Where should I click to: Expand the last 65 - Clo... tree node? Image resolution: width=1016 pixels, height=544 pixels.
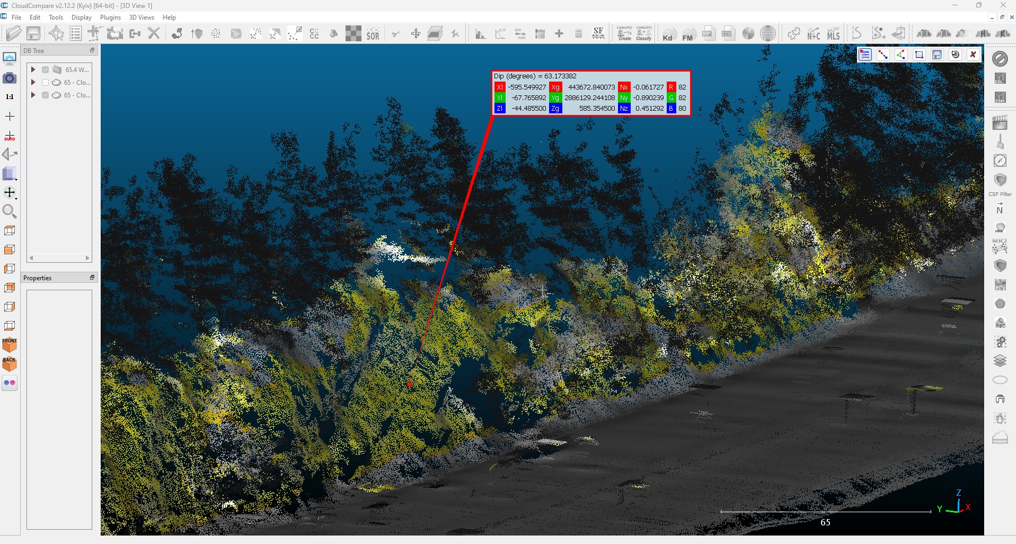[33, 95]
